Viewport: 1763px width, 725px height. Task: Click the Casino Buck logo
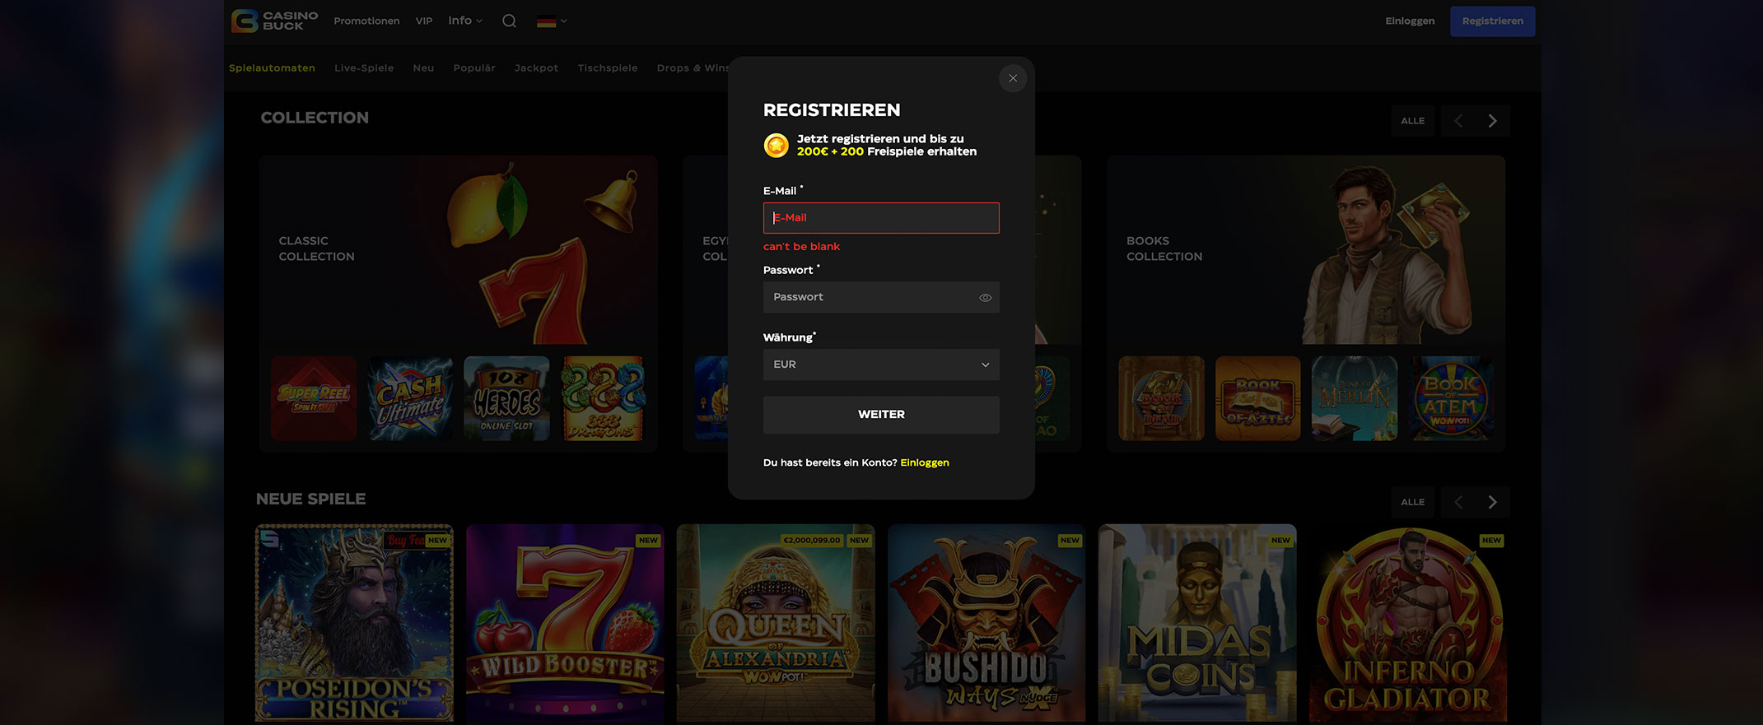[274, 21]
